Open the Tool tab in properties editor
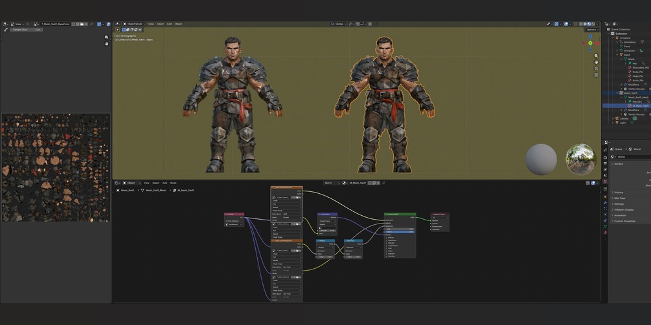The height and width of the screenshot is (325, 651). pyautogui.click(x=605, y=150)
